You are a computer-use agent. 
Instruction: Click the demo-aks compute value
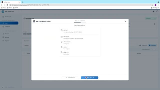pos(66,54)
